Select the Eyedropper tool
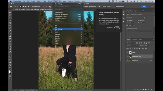 (x=10, y=28)
